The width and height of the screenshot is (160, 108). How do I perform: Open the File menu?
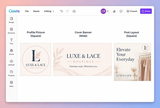(x=27, y=11)
